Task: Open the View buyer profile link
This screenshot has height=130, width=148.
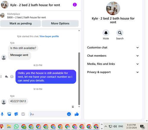Action: (49, 36)
